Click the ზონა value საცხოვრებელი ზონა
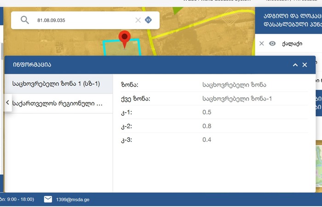The image size is (322, 207). tap(234, 85)
